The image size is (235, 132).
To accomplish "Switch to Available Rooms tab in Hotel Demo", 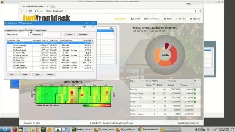I will pyautogui.click(x=11, y=30).
